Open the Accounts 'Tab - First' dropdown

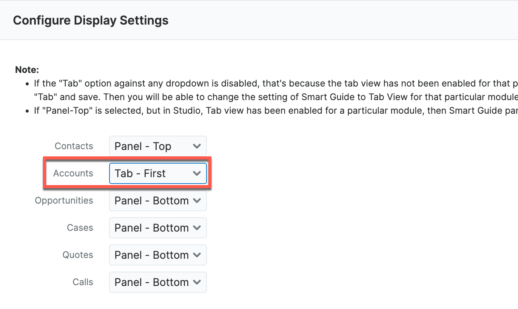tap(157, 173)
